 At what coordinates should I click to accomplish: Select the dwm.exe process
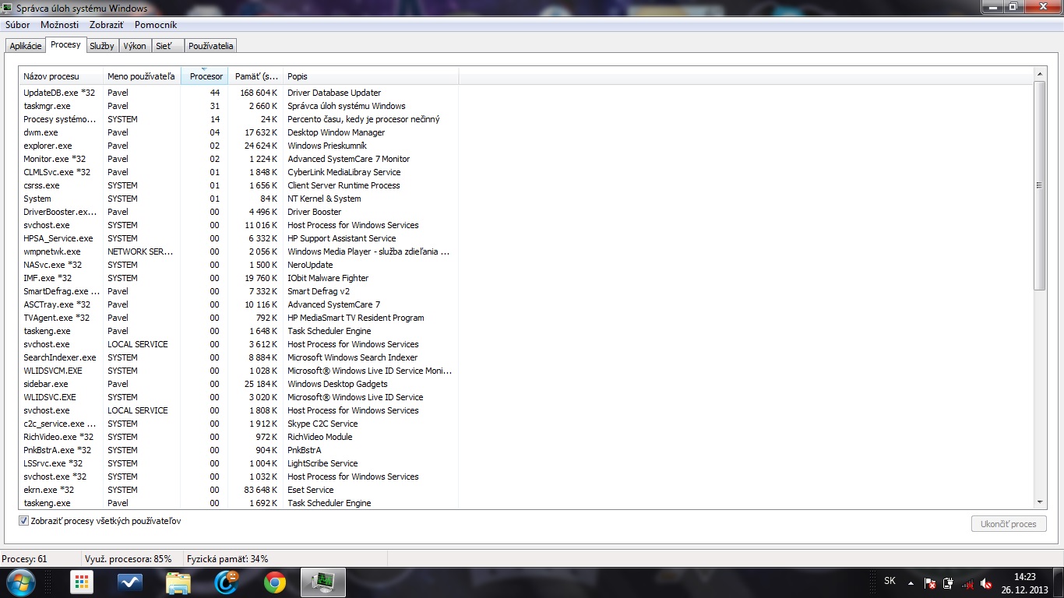point(239,132)
